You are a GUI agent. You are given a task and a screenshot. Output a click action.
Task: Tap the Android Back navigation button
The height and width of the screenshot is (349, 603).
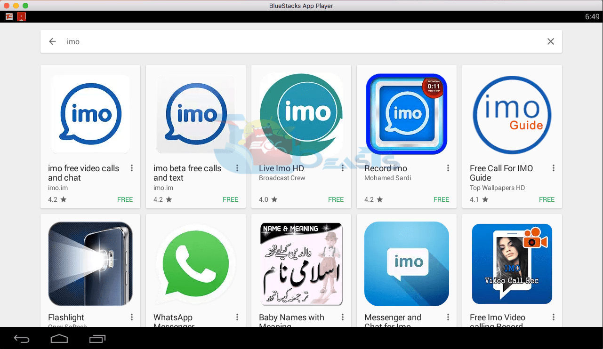(x=22, y=339)
